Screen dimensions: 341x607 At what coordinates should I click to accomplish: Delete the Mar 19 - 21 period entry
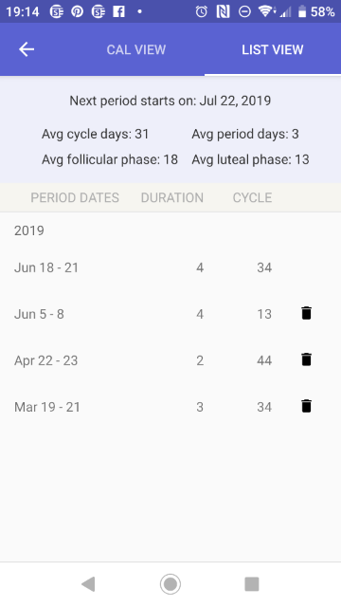click(x=306, y=406)
